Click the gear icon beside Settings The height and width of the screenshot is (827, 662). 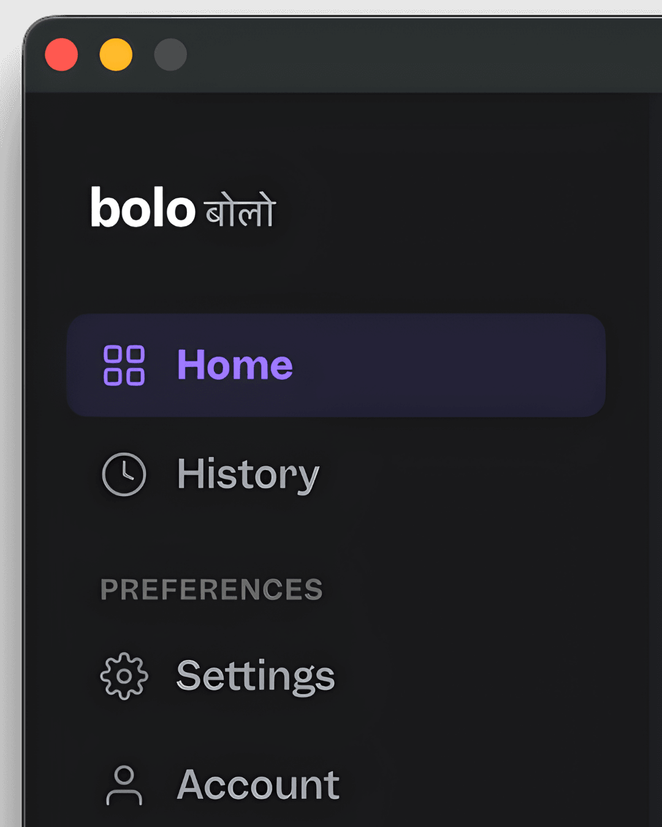coord(123,676)
